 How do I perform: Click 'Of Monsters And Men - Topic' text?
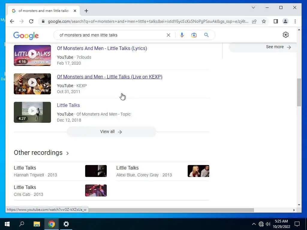pyautogui.click(x=103, y=114)
